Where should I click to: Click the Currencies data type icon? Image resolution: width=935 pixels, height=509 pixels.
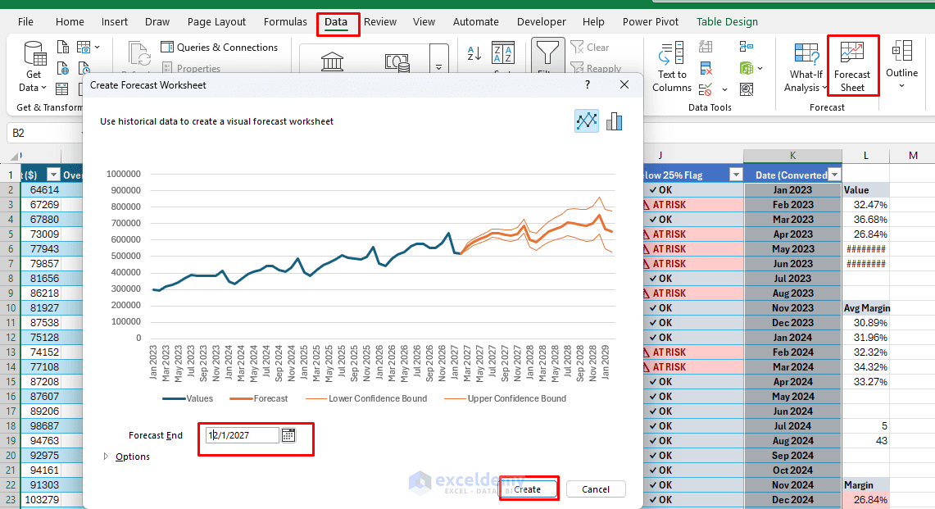click(397, 61)
